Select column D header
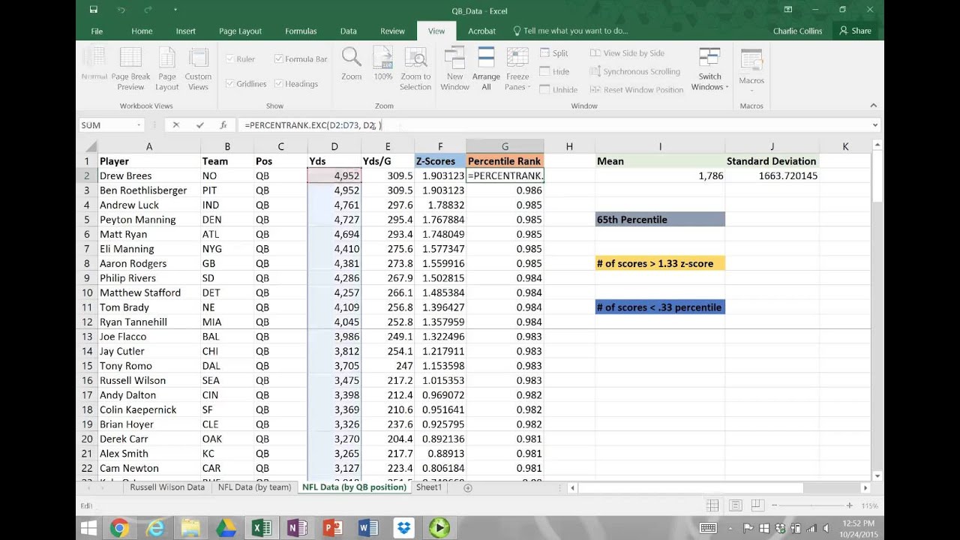The width and height of the screenshot is (960, 540). 334,147
